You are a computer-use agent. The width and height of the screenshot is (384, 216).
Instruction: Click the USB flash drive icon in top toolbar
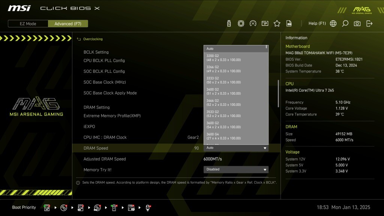[229, 24]
